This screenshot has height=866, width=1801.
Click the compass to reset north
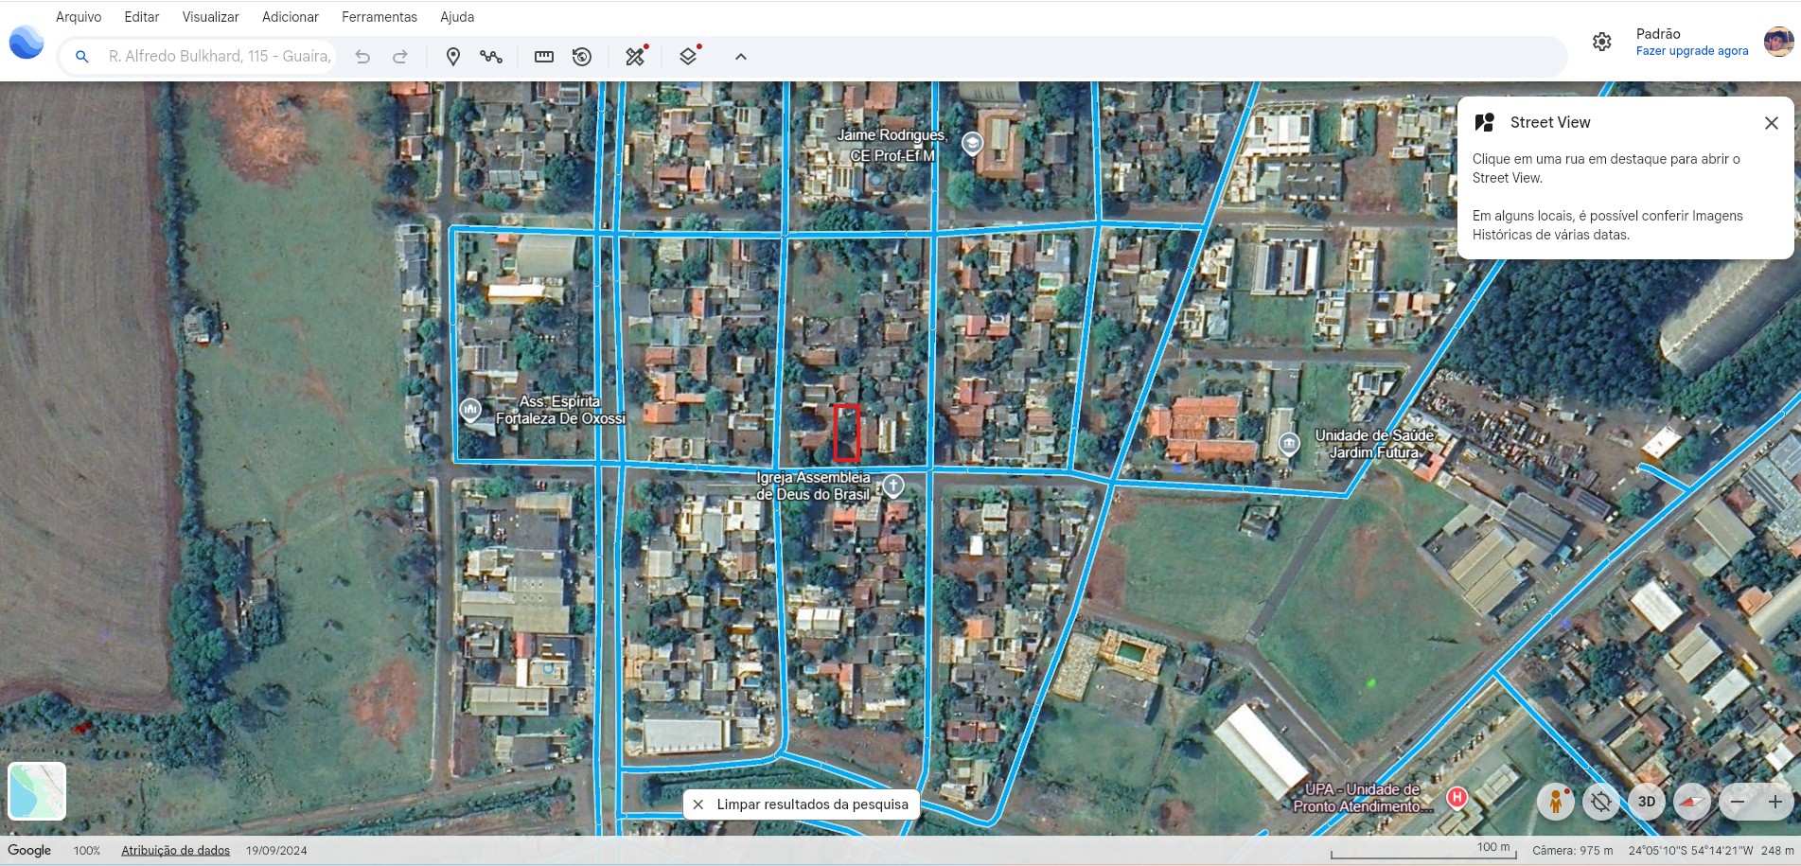(x=1692, y=802)
